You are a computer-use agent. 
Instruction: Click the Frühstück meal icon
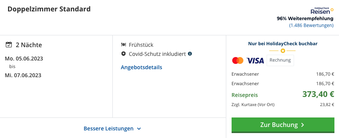coord(123,44)
